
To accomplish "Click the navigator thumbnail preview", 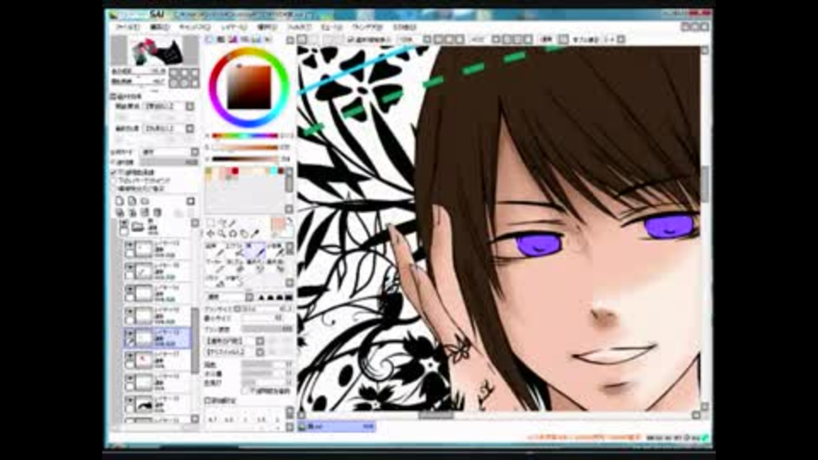I will click(x=155, y=50).
